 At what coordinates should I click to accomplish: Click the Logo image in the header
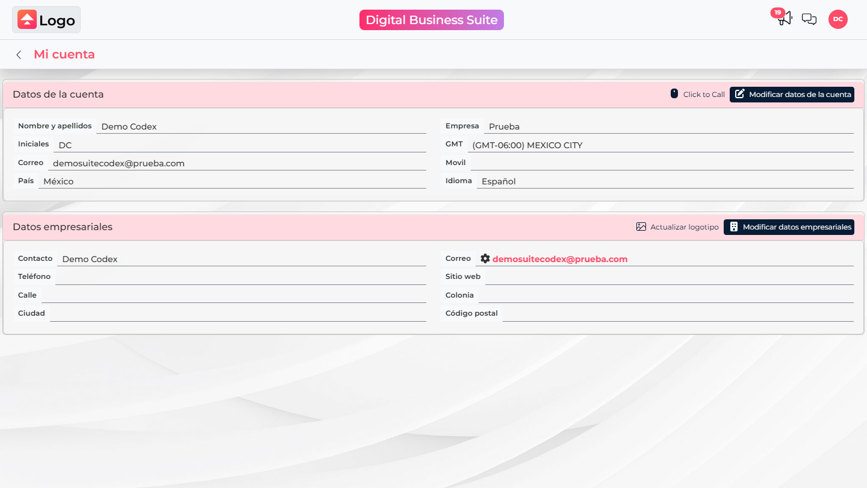[x=46, y=20]
